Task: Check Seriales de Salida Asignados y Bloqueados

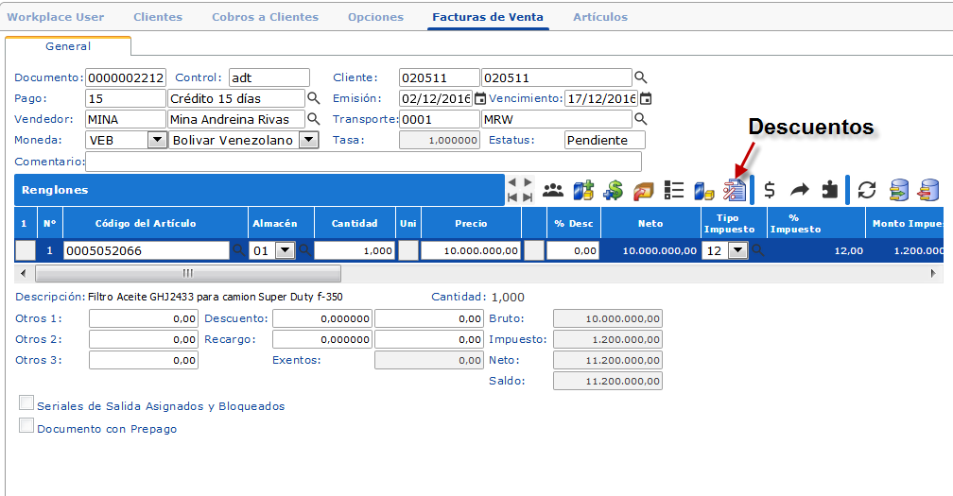Action: click(26, 402)
